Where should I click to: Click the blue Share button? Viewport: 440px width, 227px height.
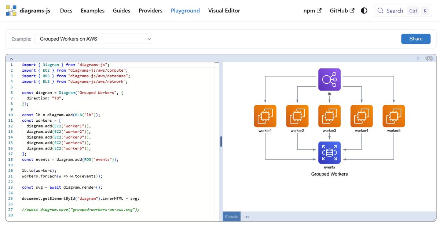pos(416,39)
